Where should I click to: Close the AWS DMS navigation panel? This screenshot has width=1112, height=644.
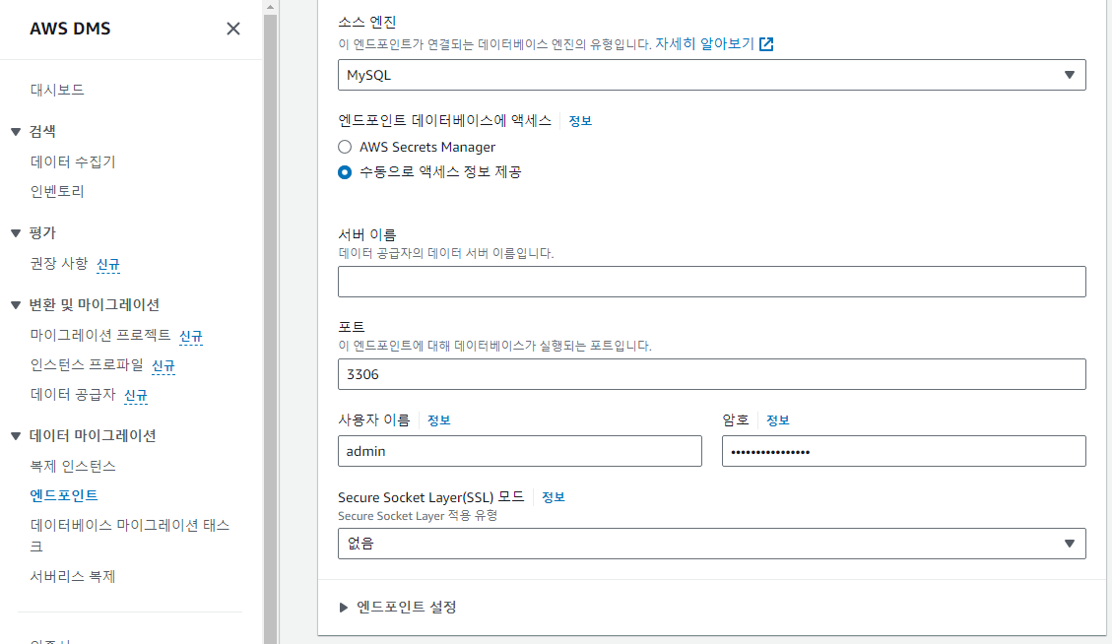pos(233,29)
